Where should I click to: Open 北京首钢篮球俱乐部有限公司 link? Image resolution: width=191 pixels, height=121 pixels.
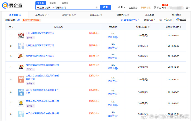click(40, 56)
